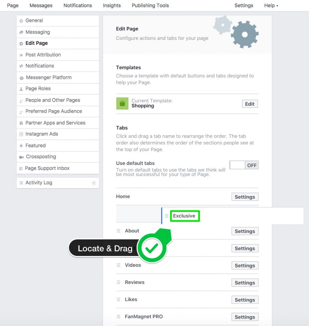Image resolution: width=309 pixels, height=326 pixels.
Task: Click the Exclusive tab label
Action: [x=184, y=216]
